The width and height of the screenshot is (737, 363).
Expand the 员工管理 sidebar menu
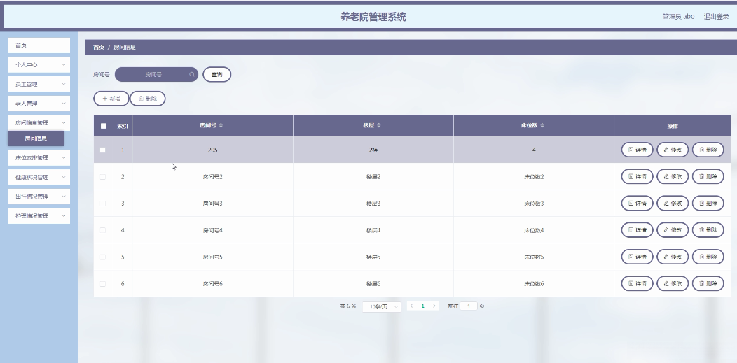click(39, 85)
